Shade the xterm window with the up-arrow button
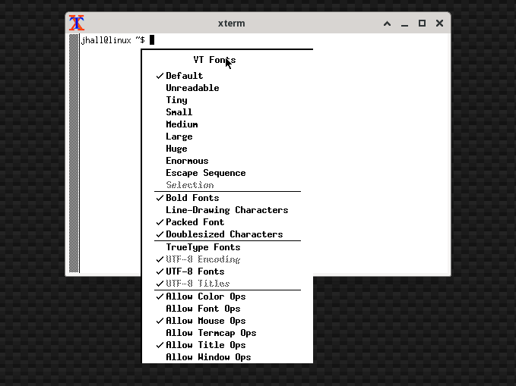 [388, 24]
